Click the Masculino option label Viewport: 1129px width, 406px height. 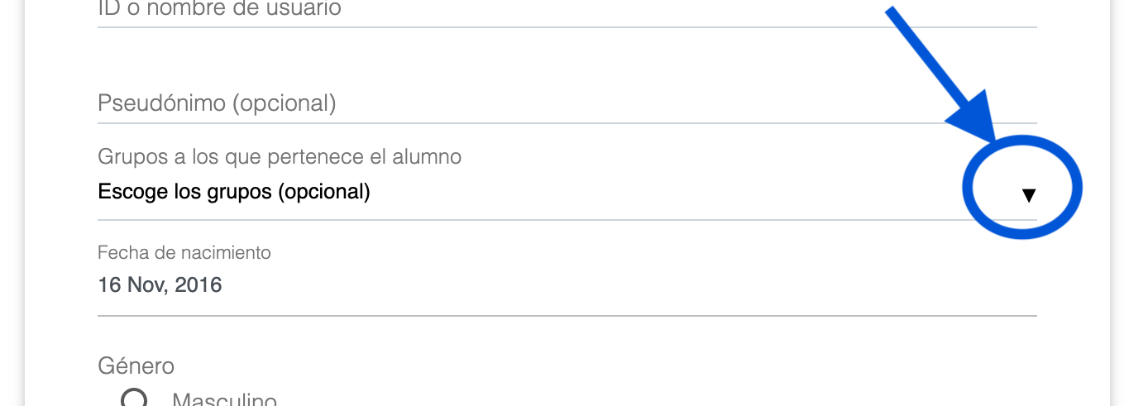click(x=223, y=400)
